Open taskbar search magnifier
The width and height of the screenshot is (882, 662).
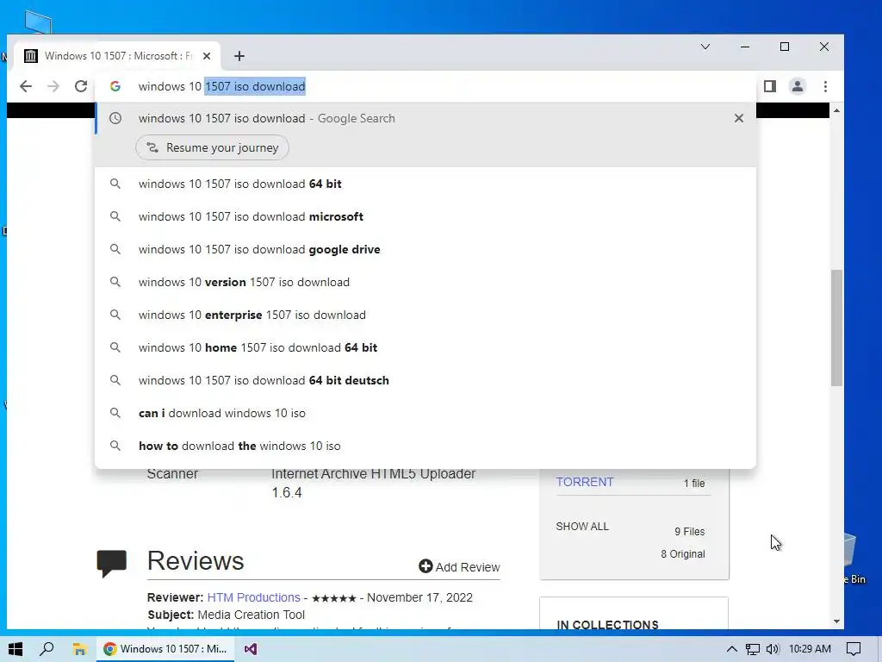(x=47, y=649)
